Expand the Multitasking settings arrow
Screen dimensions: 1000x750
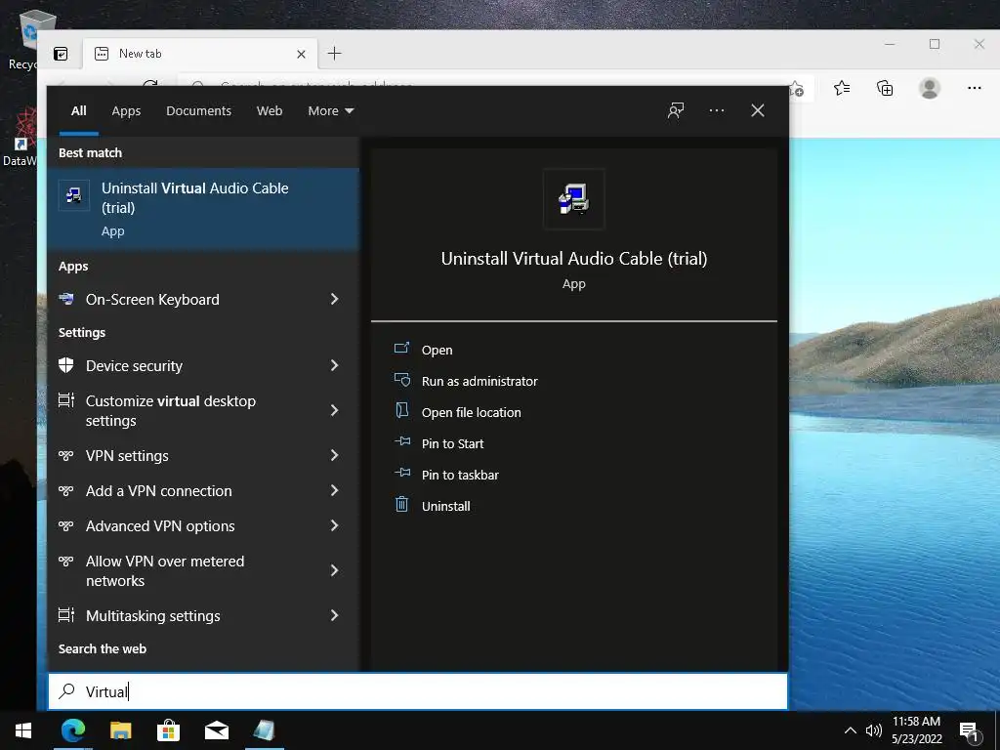(334, 615)
